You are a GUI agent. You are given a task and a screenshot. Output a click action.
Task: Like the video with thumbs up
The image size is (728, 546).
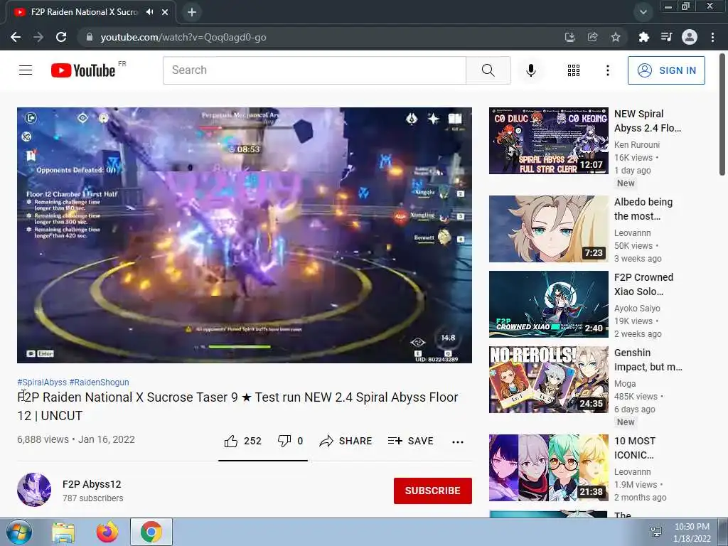(242, 441)
